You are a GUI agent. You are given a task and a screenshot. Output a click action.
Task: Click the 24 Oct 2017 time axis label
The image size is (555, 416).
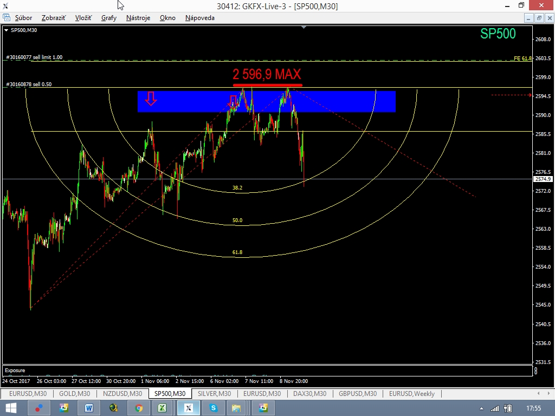click(x=16, y=381)
